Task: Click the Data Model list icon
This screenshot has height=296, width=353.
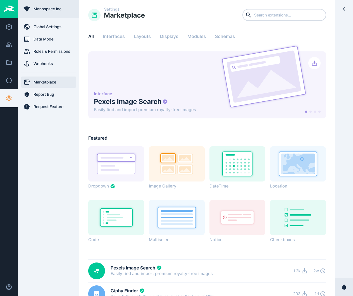Action: pyautogui.click(x=27, y=39)
